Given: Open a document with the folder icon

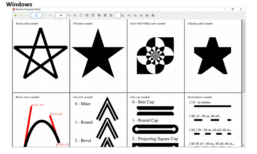Looking at the screenshot, I should point(15,15).
